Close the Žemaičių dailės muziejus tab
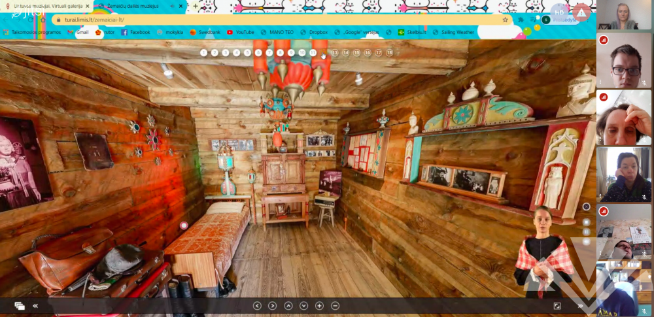The width and height of the screenshot is (654, 317). point(181,7)
